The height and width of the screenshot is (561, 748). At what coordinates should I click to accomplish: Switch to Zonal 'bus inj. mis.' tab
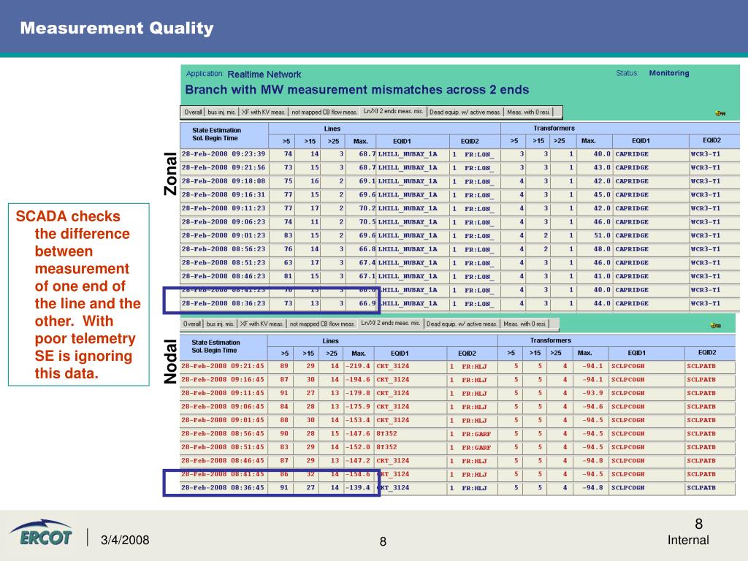pyautogui.click(x=221, y=112)
